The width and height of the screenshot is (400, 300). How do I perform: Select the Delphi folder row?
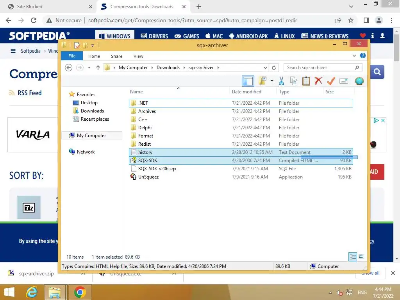point(241,128)
